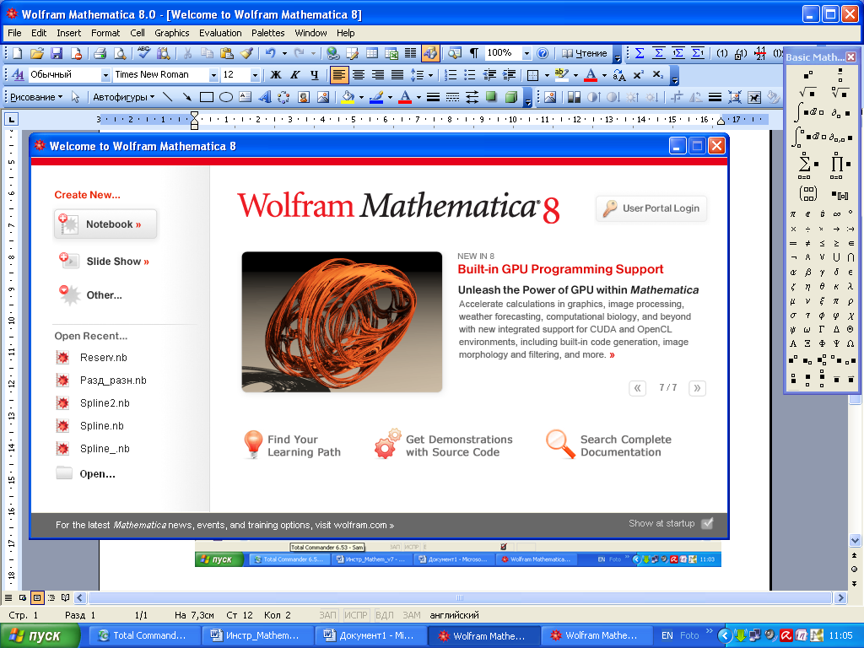Select the Oval shape tool
This screenshot has width=864, height=648.
pos(226,98)
